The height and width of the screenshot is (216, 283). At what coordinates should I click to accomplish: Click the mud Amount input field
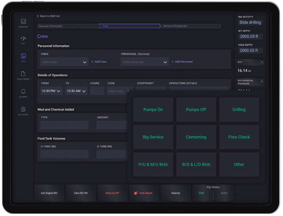point(112,125)
